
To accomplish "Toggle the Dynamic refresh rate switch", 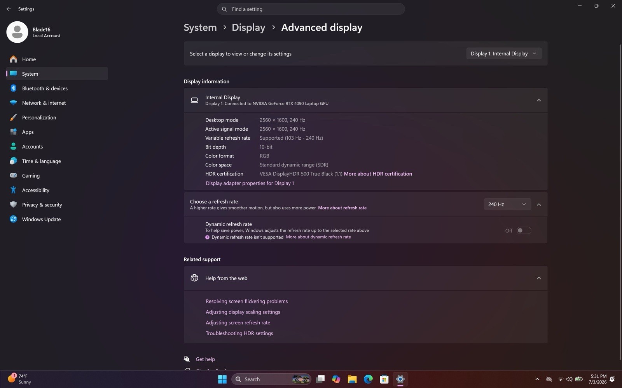I will [x=524, y=230].
